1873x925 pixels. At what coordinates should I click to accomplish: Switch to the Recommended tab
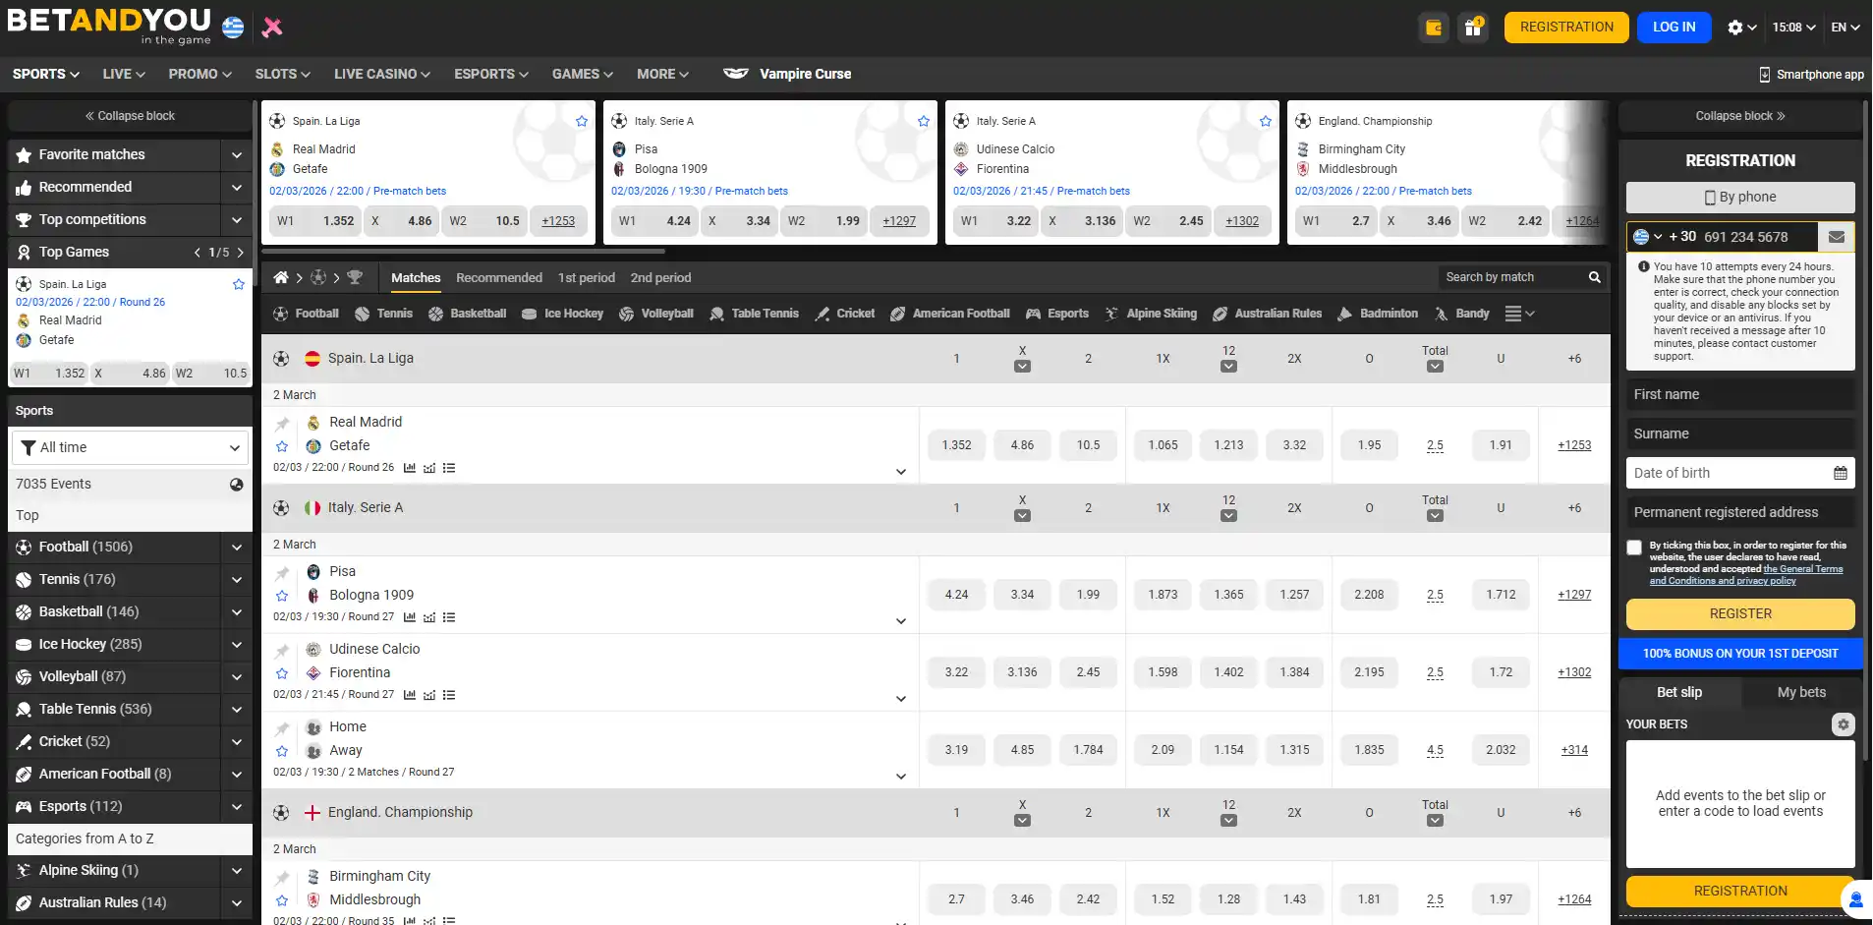pos(499,278)
